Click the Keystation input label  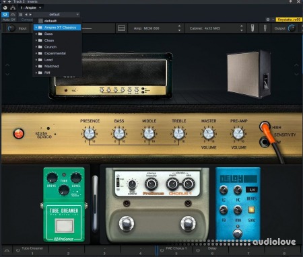289,20
